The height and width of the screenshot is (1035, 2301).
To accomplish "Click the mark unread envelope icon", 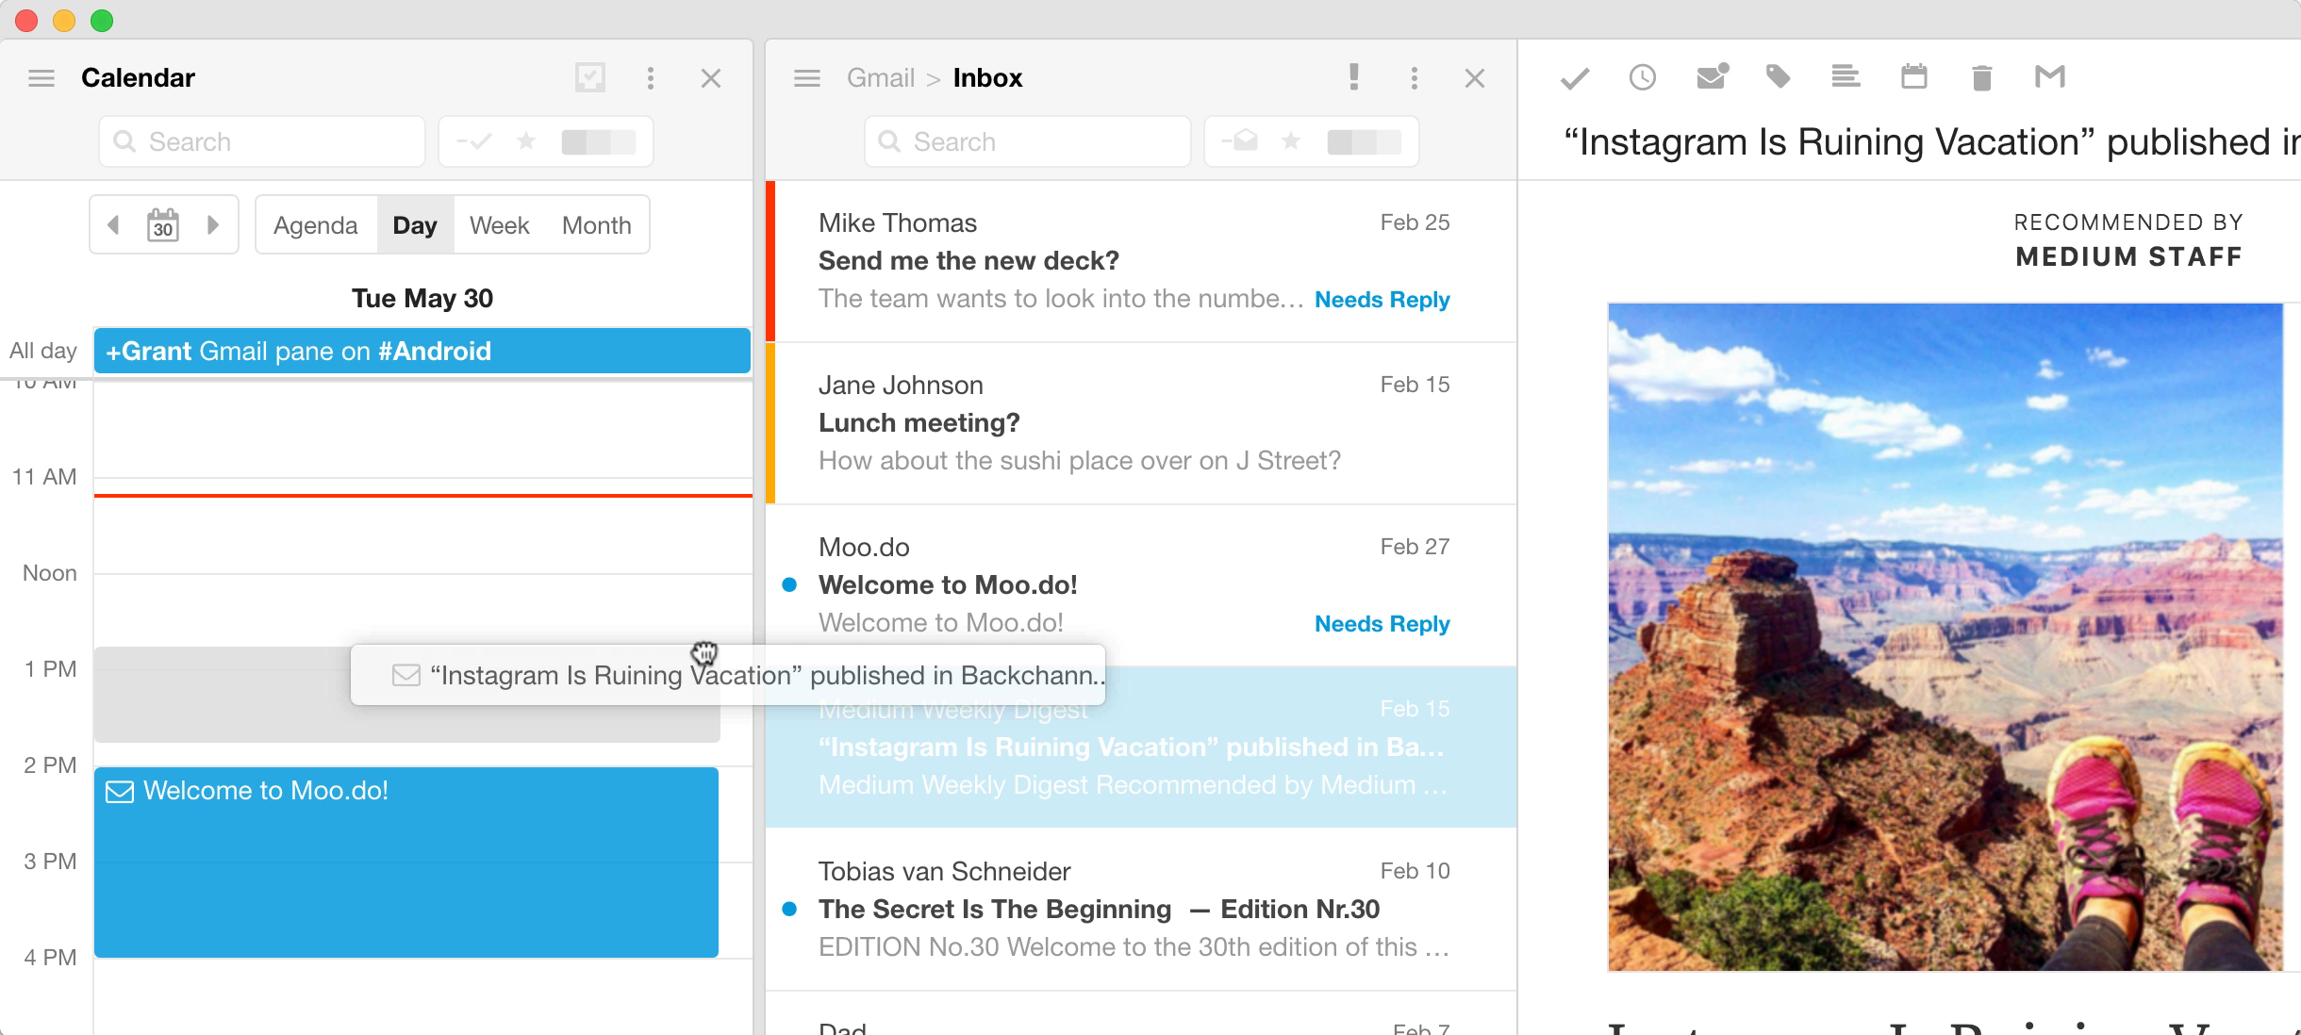I will coord(1712,76).
